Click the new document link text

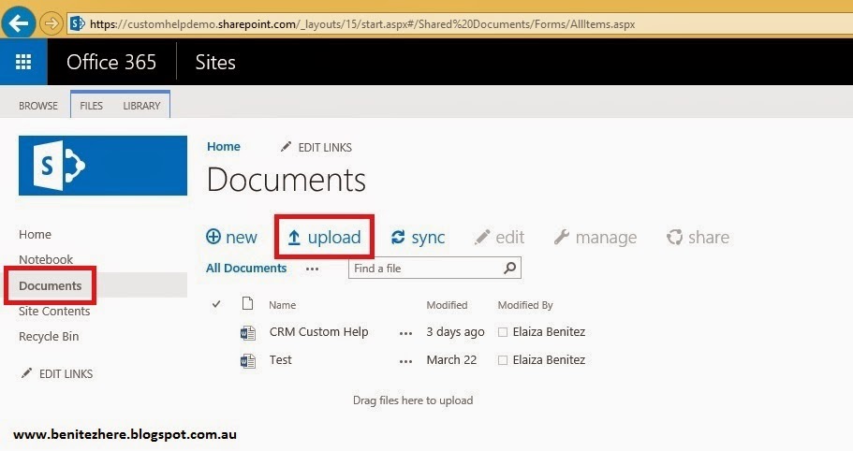[x=241, y=237]
